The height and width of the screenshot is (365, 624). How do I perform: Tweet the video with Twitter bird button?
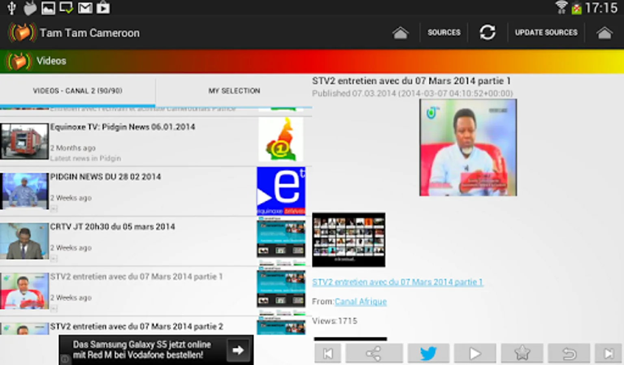[428, 353]
